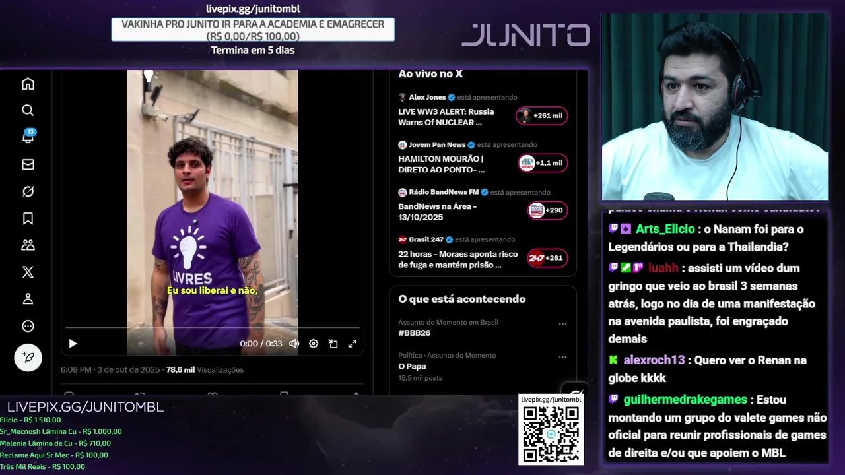
Task: Click Alex Jones verified badge
Action: click(452, 97)
